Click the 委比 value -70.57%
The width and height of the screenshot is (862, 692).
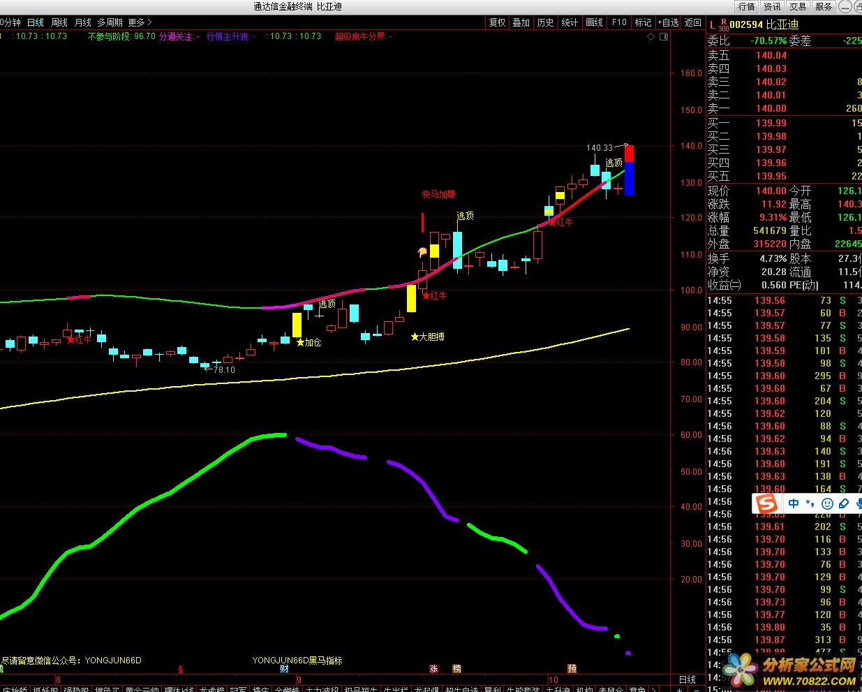(768, 41)
